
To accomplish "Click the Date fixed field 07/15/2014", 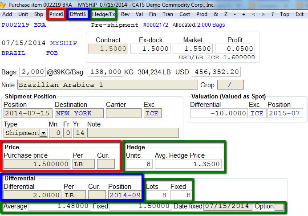I will (x=228, y=206).
